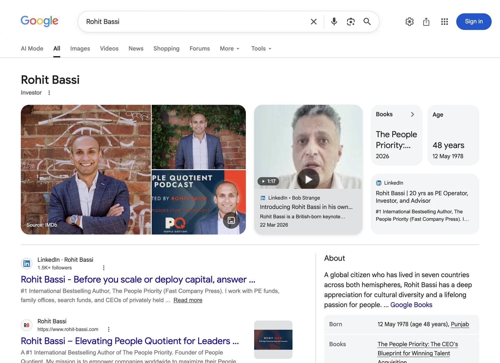Click the Google Books source link
Screen dimensions: 500x363
point(411,305)
